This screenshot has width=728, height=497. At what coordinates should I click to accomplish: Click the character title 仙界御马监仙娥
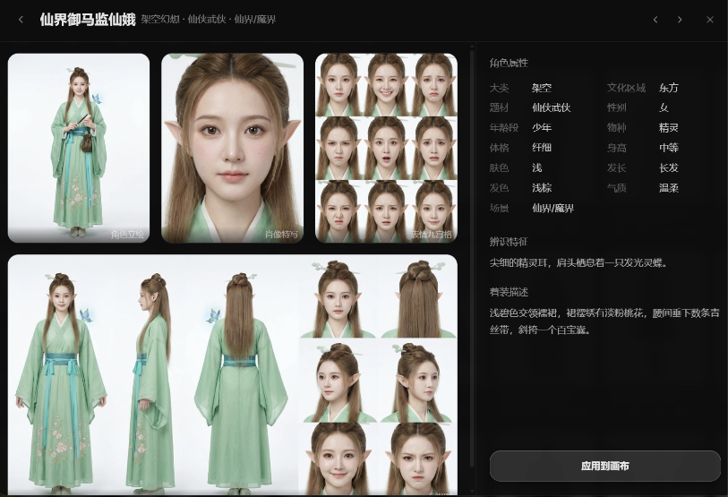pos(87,20)
